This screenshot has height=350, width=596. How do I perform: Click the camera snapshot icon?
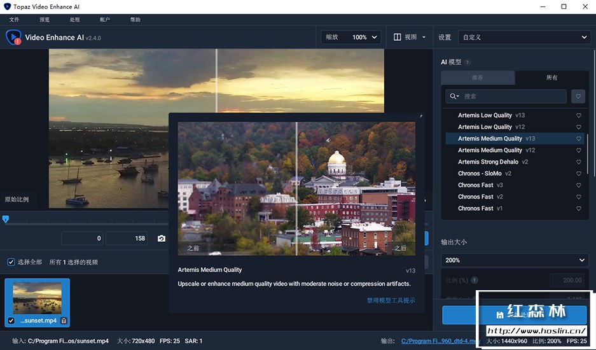pos(162,239)
